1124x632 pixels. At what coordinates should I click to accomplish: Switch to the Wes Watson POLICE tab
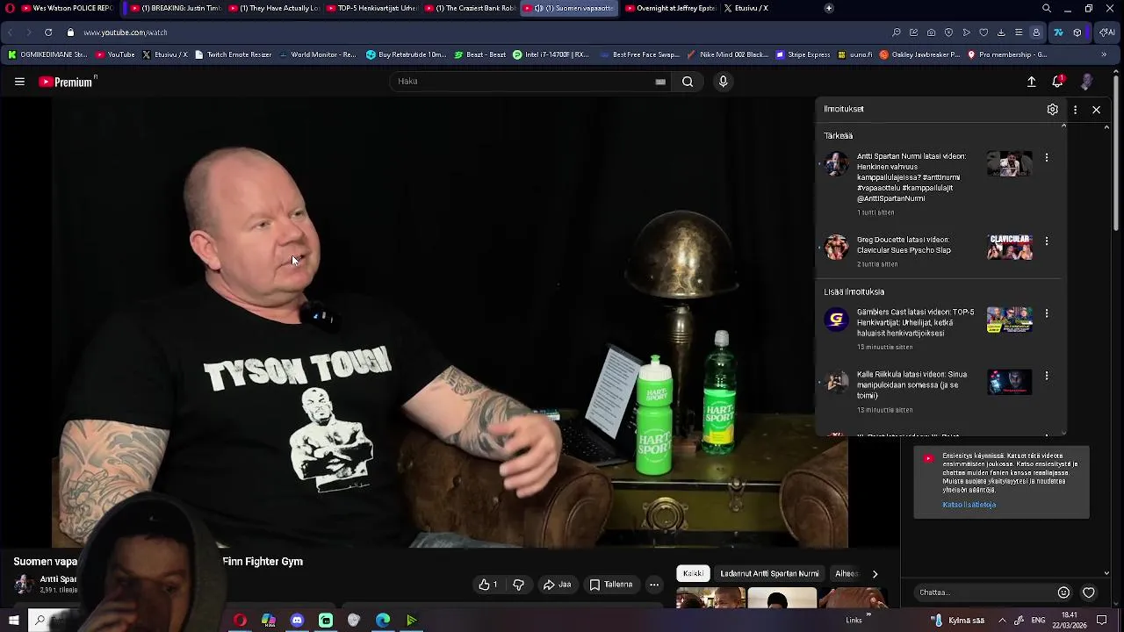coord(67,8)
